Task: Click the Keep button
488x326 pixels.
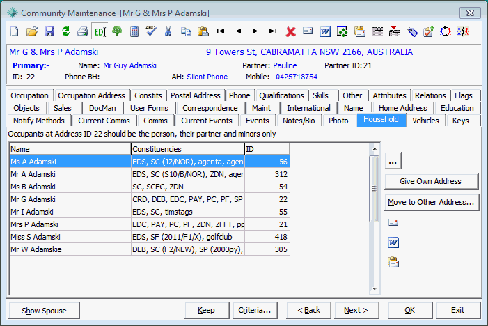Action: [x=206, y=310]
